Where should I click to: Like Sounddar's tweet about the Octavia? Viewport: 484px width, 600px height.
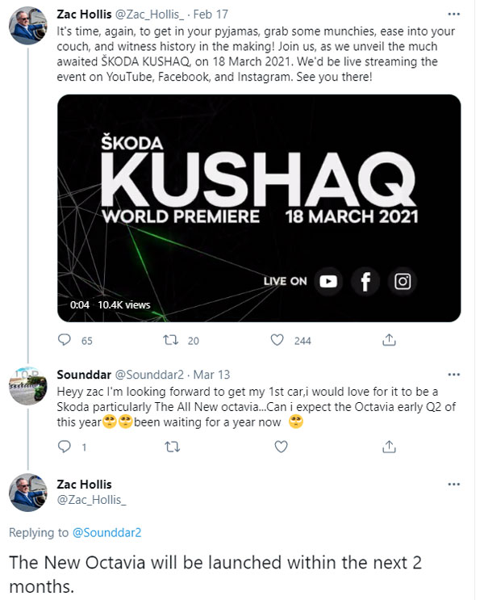(280, 446)
